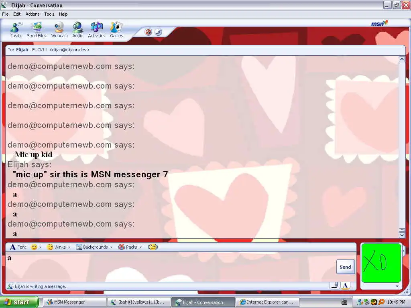Screen dimensions: 411x308
Task: Click the "Mic up kid" message
Action: pyautogui.click(x=34, y=154)
